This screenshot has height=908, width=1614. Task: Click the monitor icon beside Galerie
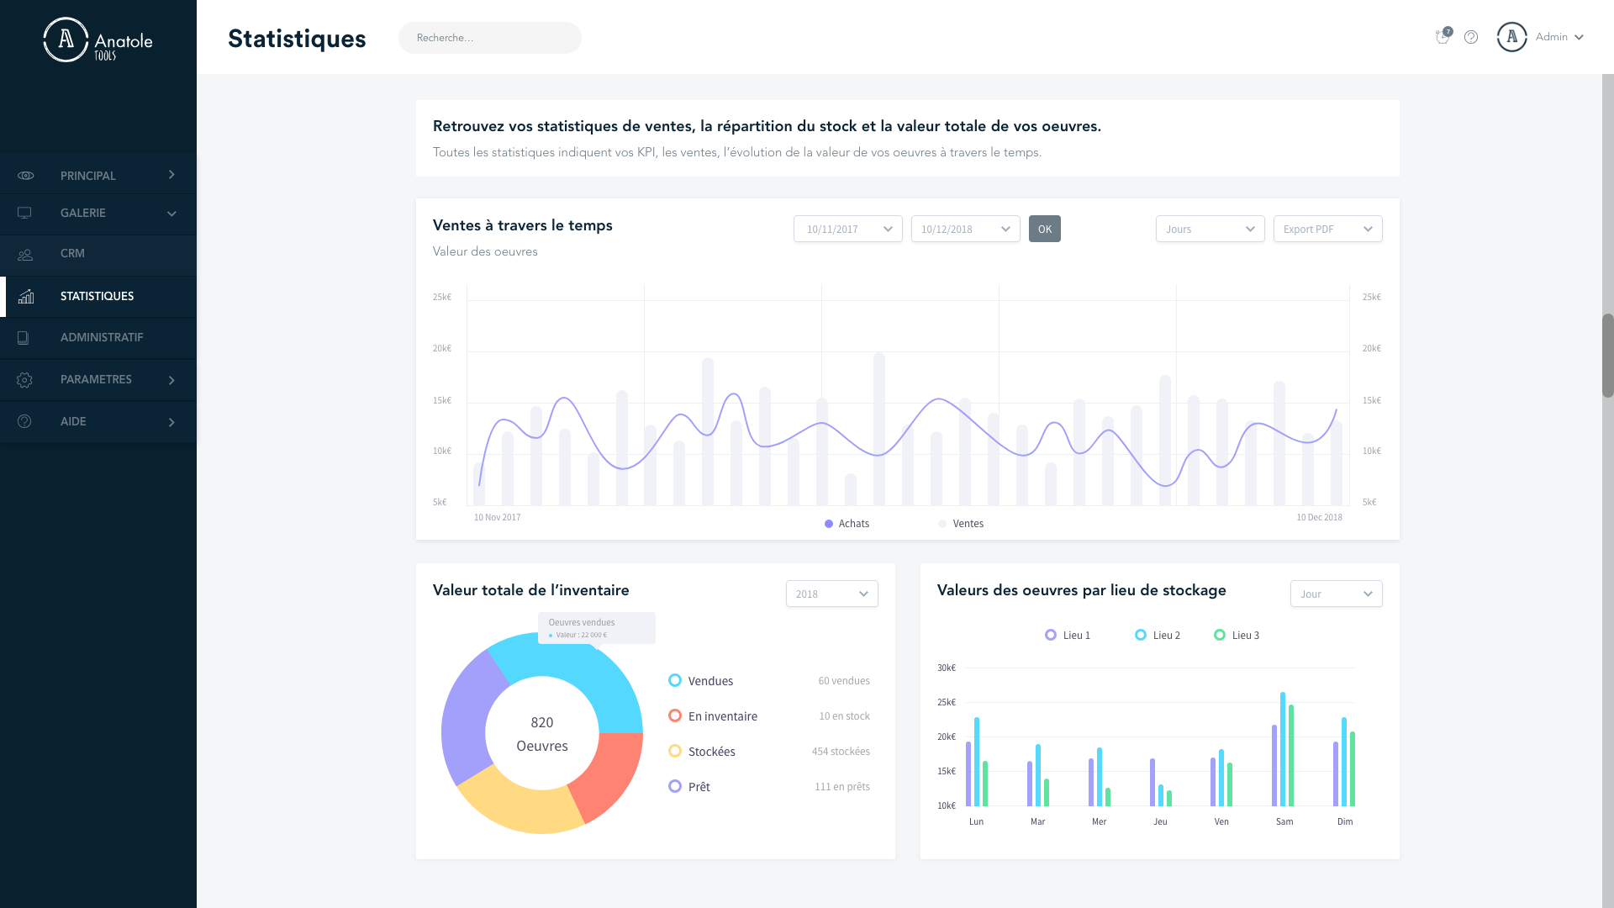point(24,214)
